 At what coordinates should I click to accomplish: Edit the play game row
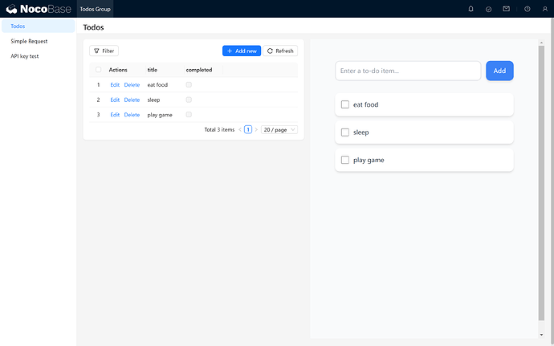[115, 115]
